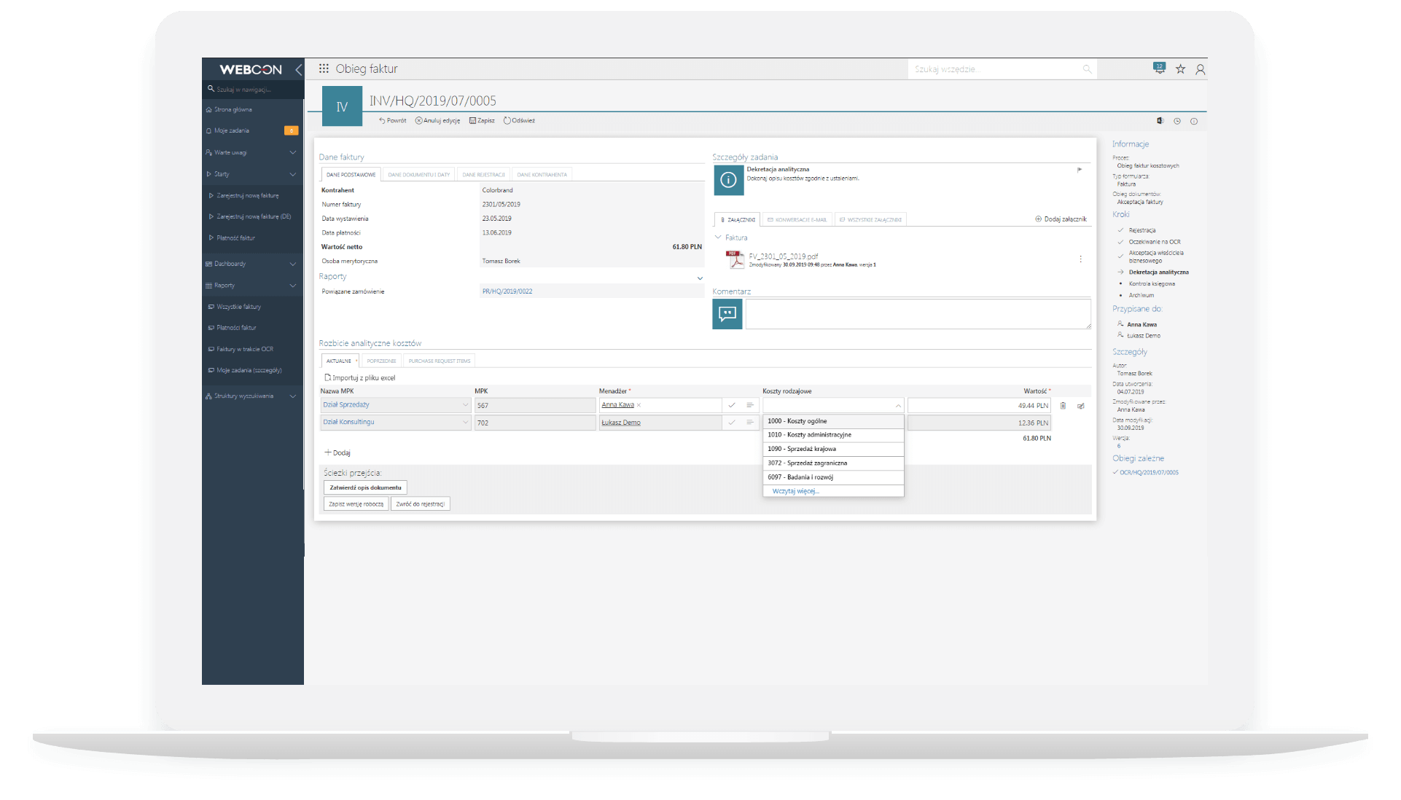
Task: Switch to Dane kontrahenta tab
Action: point(542,175)
